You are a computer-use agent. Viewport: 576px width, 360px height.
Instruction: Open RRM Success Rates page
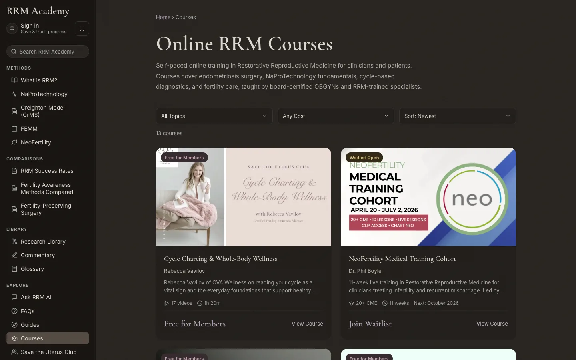click(x=48, y=171)
